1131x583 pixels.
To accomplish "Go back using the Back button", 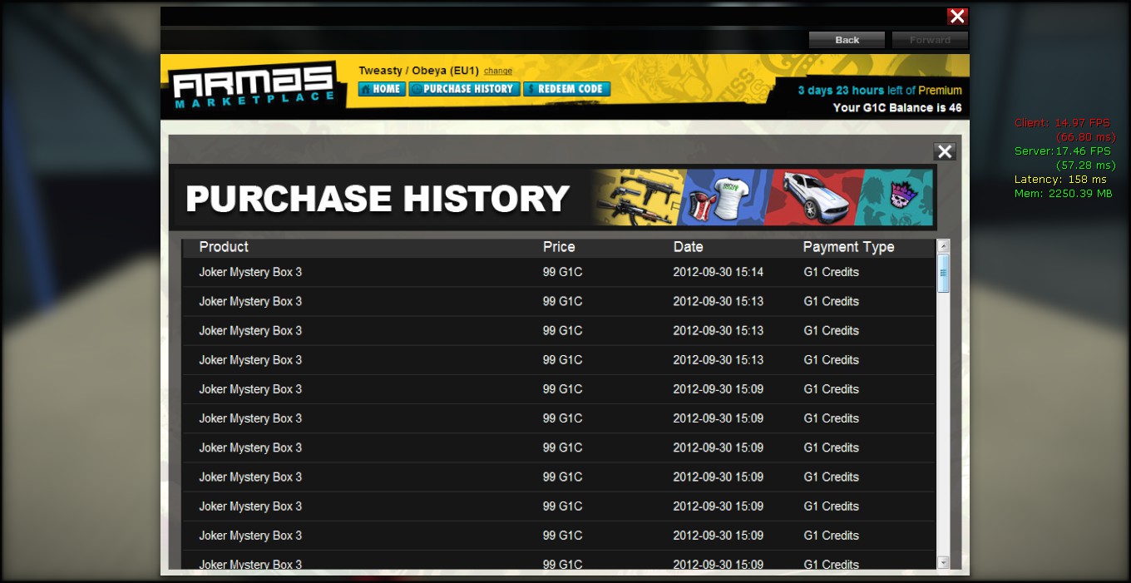I will point(847,40).
